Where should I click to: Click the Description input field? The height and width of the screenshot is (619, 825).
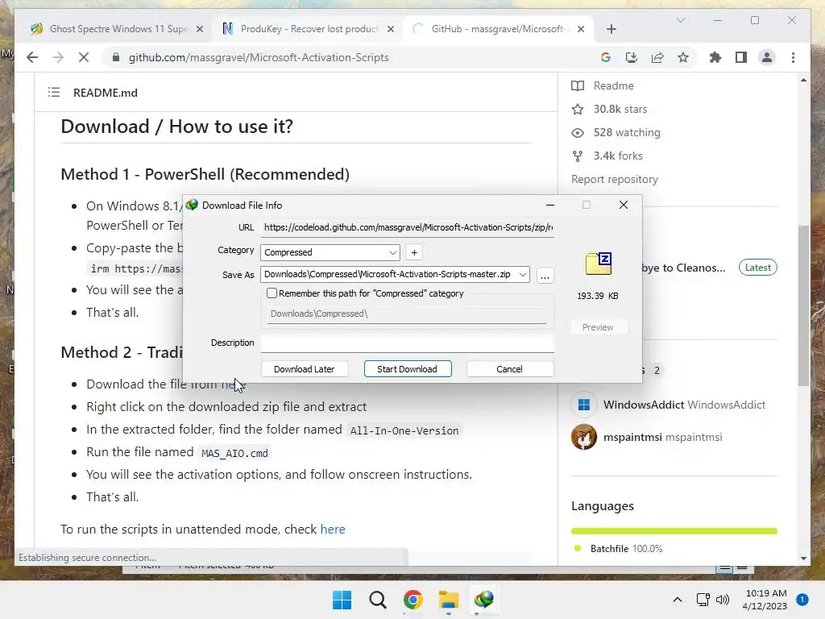[407, 343]
